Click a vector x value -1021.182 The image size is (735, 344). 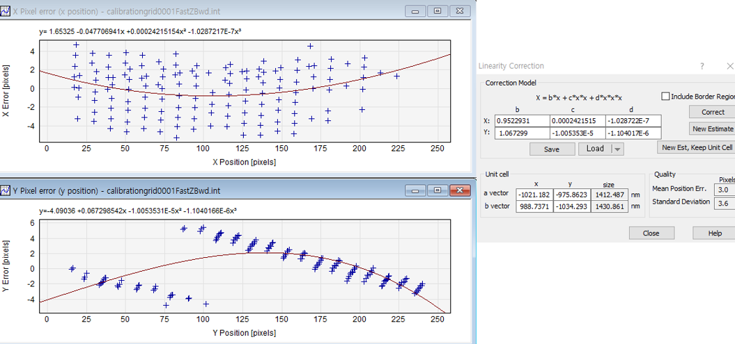[534, 194]
